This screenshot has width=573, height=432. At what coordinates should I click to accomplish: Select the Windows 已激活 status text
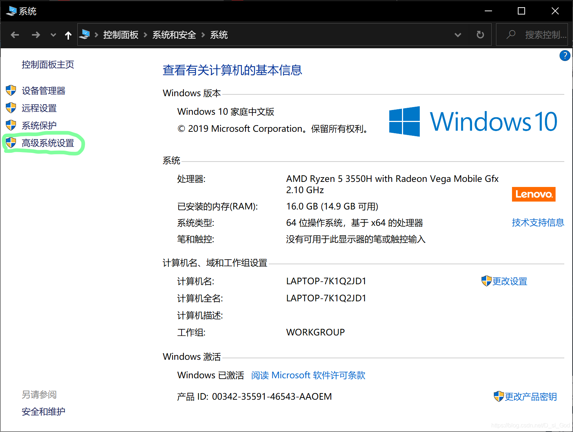click(211, 375)
